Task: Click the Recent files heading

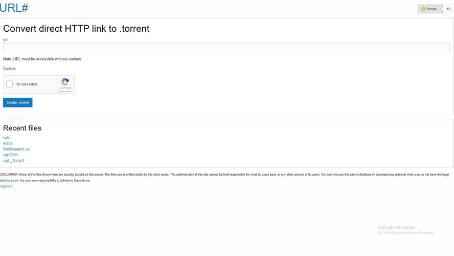Action: coord(22,128)
